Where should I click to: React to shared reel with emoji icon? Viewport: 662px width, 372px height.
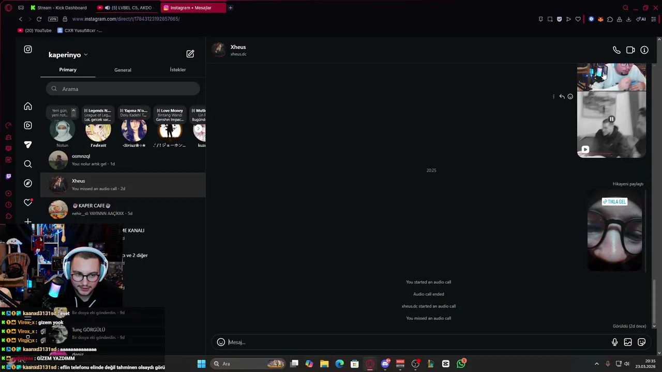pyautogui.click(x=570, y=97)
